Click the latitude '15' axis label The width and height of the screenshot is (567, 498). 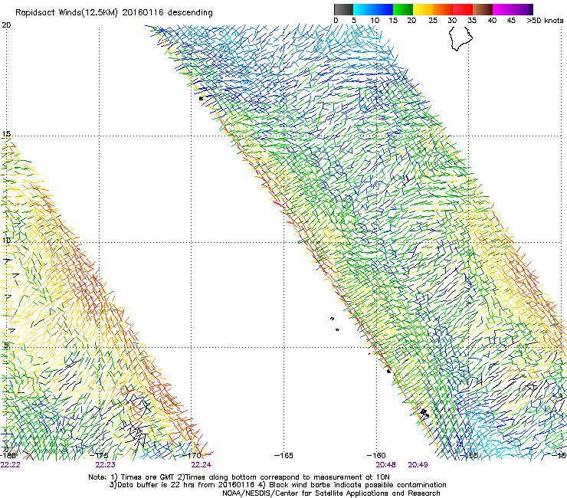(6, 134)
